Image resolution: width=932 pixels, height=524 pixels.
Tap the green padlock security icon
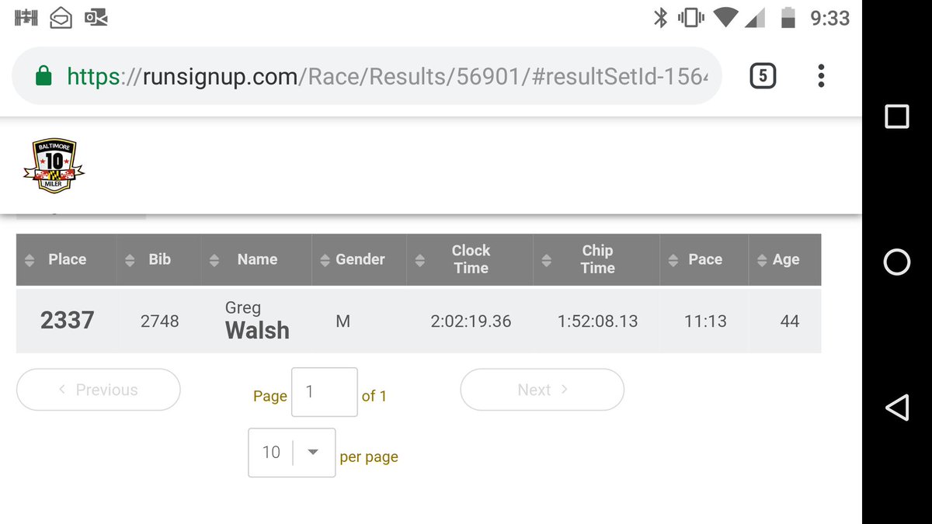(43, 76)
